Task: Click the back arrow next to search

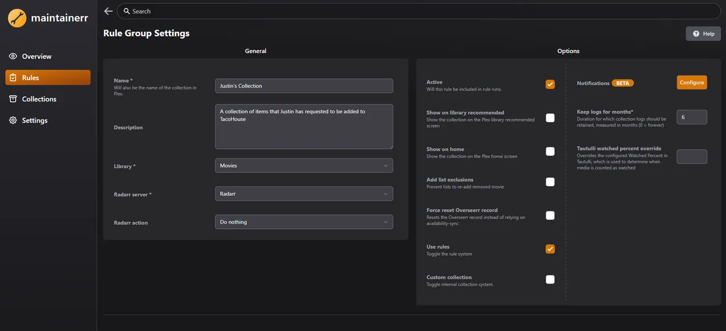Action: click(108, 11)
